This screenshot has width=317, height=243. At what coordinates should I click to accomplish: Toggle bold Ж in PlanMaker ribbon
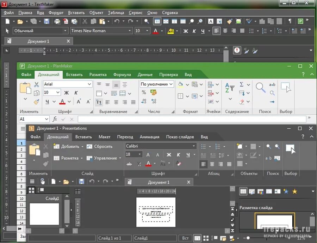(66, 92)
